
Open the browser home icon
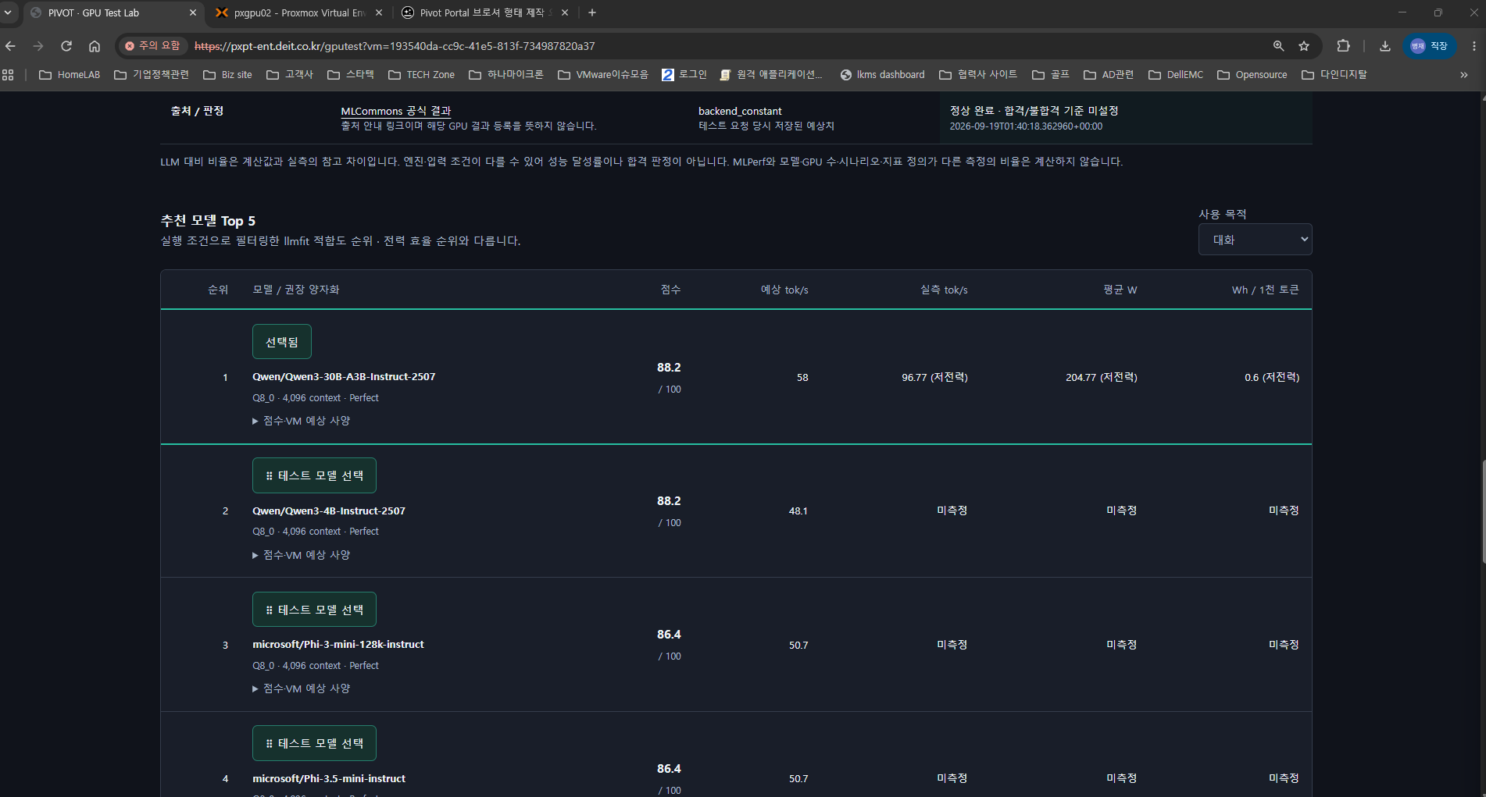point(95,46)
